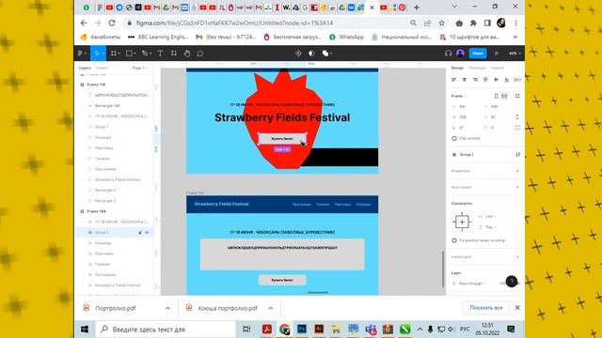Click Показать все in downloads bar
This screenshot has width=602, height=338.
pos(486,308)
